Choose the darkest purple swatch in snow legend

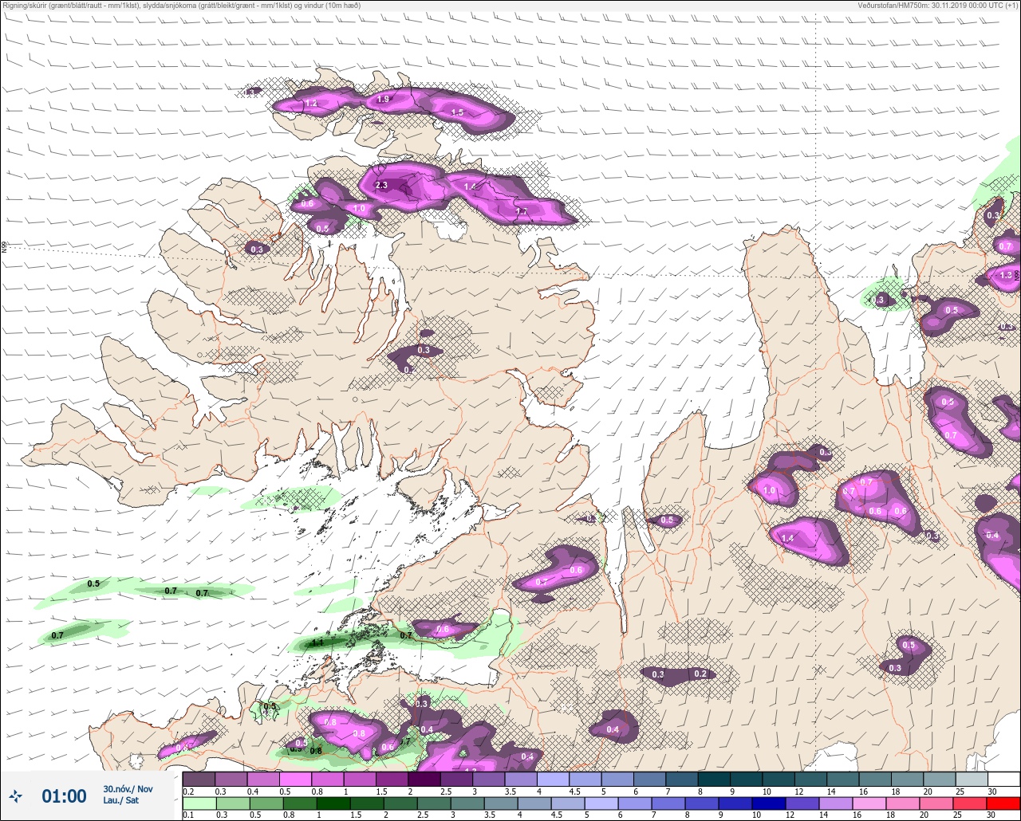pos(424,779)
